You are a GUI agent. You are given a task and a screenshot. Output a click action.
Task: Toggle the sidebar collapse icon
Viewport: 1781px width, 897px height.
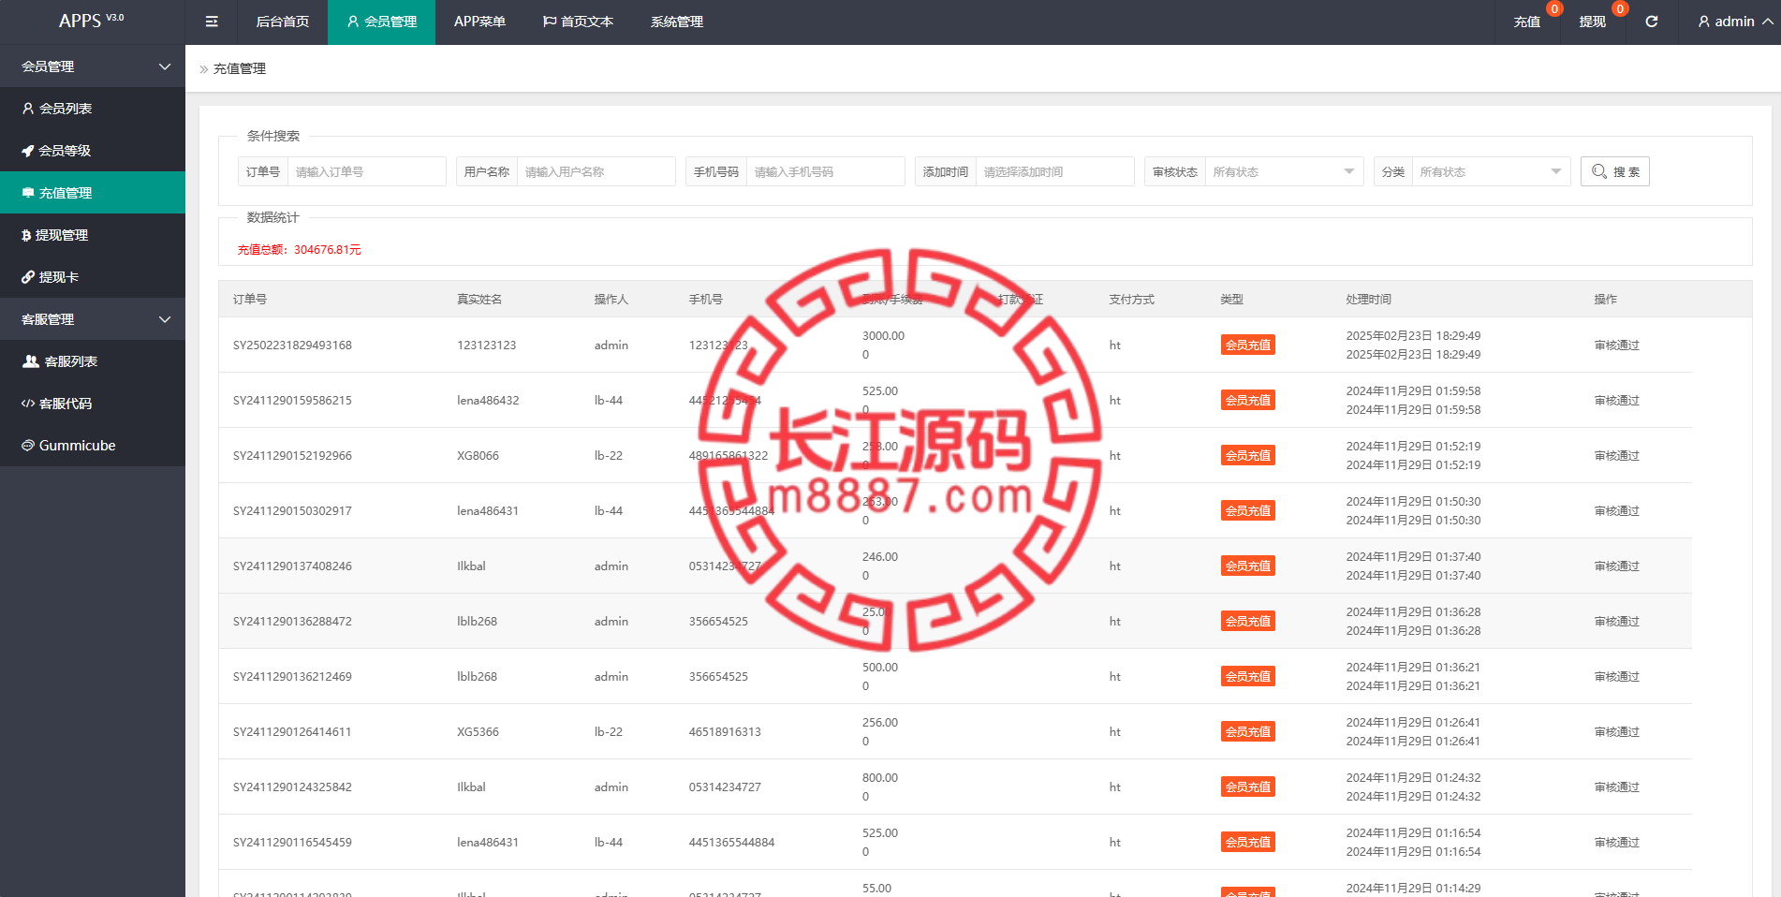(212, 22)
